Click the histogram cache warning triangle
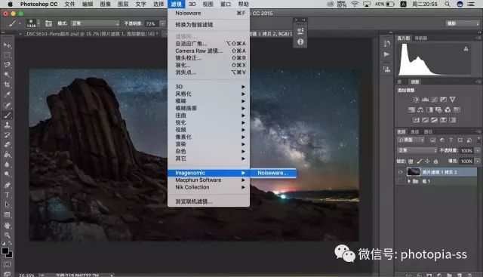This screenshot has width=483, height=277. coord(466,49)
